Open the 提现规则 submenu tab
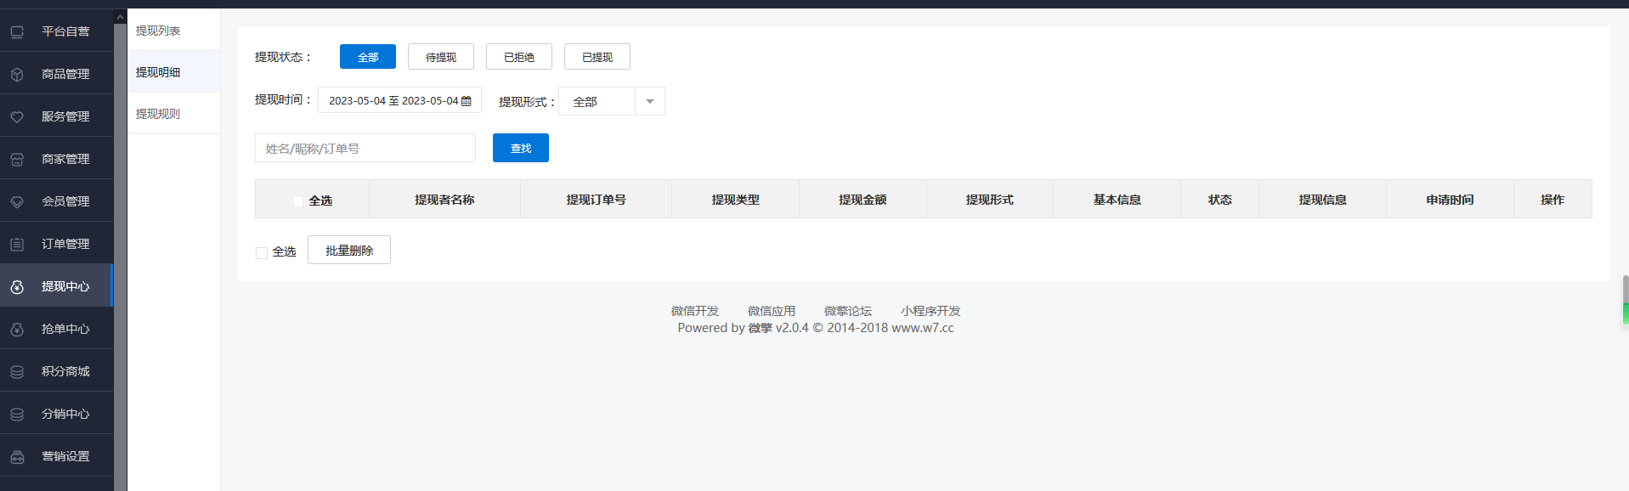The image size is (1629, 491). tap(173, 113)
